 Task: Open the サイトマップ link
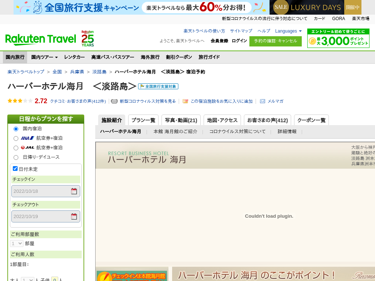click(241, 31)
